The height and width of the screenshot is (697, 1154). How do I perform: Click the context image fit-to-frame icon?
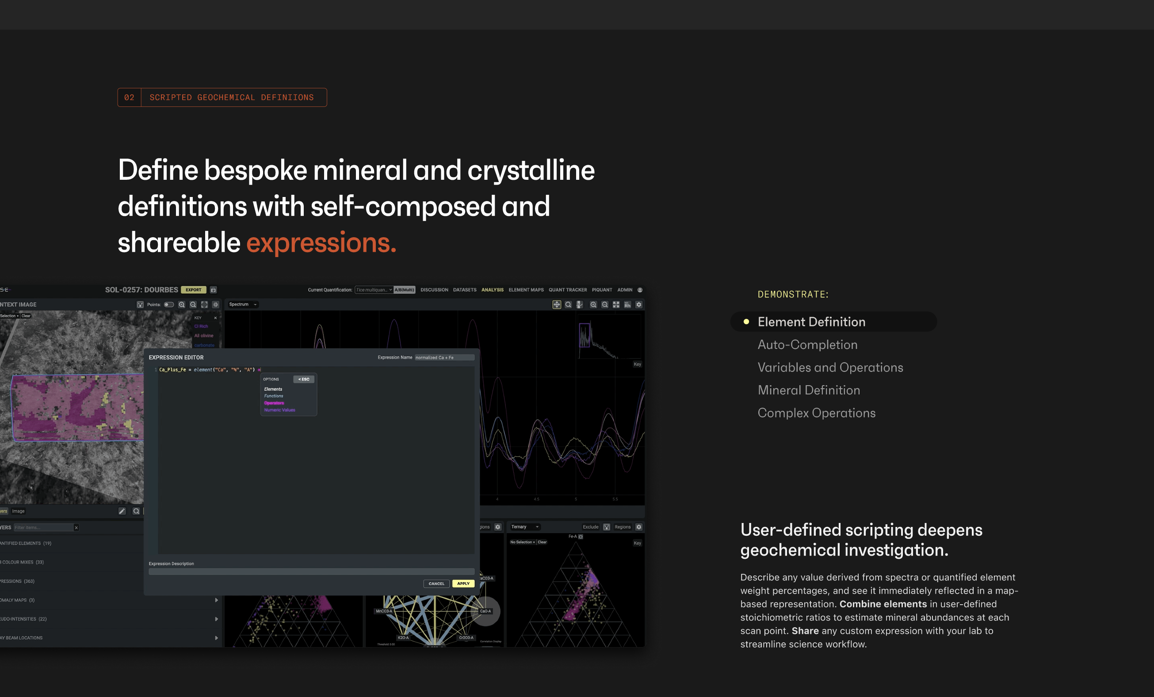click(205, 304)
